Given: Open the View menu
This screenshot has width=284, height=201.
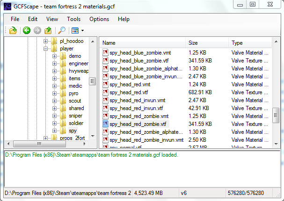Looking at the screenshot, I should click(52, 19).
